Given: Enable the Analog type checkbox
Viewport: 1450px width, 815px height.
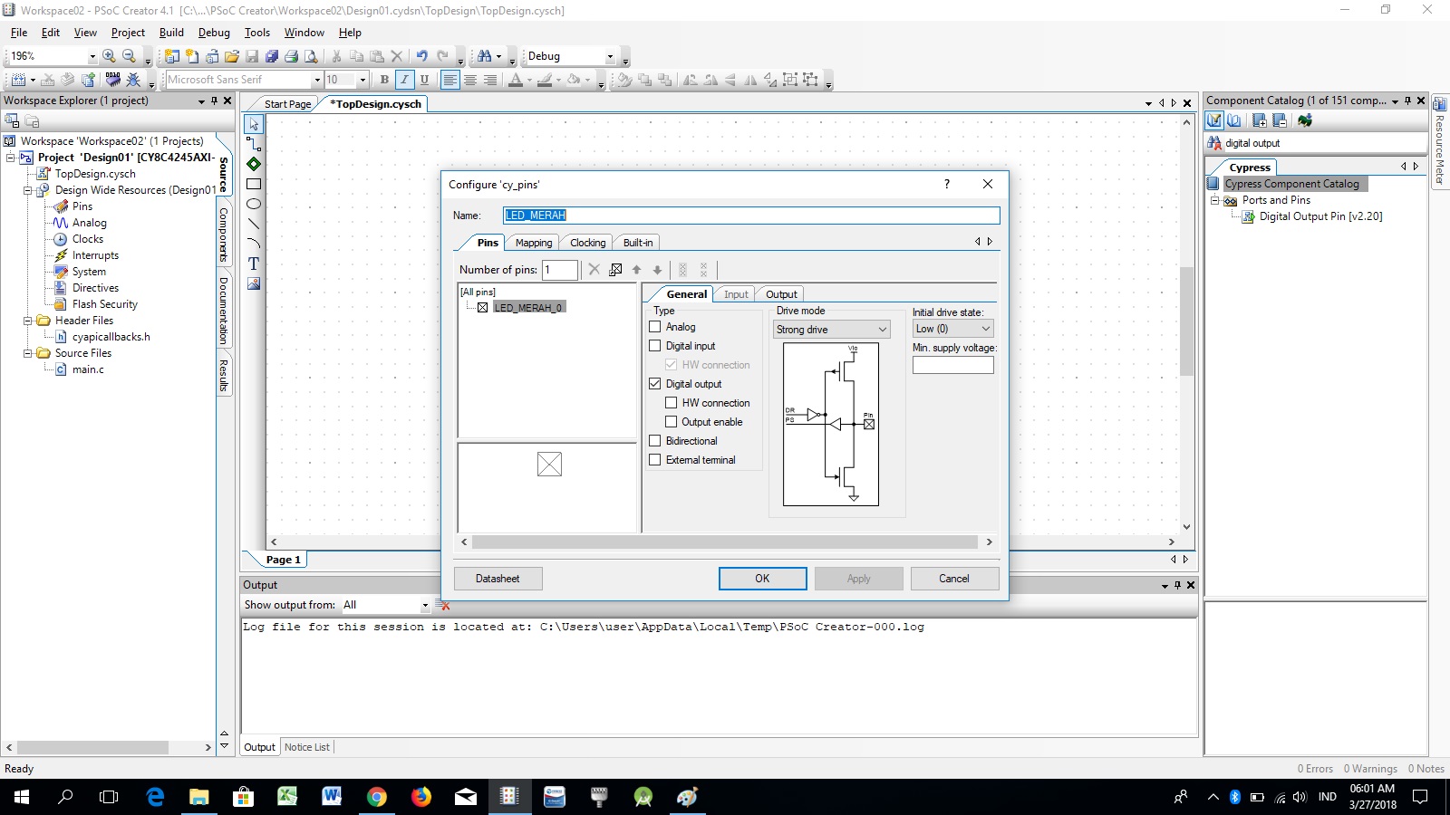Looking at the screenshot, I should click(x=655, y=327).
